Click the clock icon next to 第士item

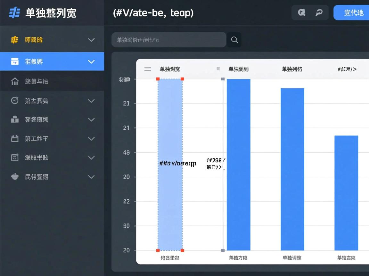tap(15, 100)
